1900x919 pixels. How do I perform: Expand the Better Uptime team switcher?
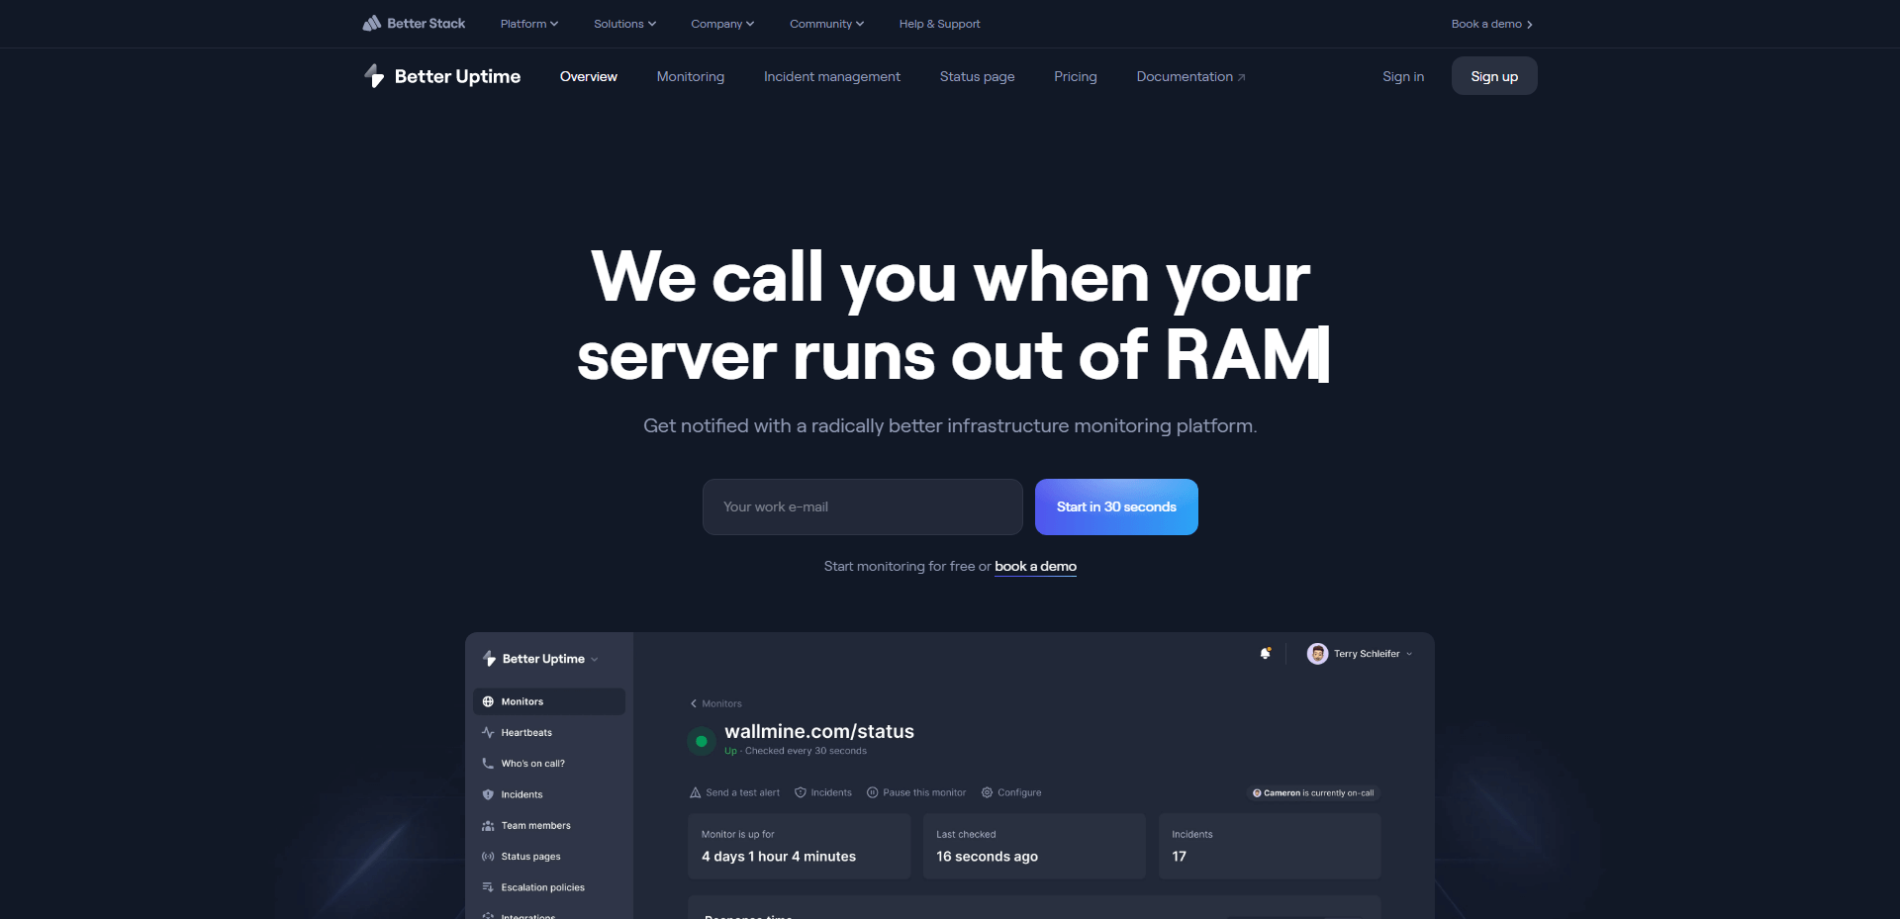pyautogui.click(x=540, y=659)
